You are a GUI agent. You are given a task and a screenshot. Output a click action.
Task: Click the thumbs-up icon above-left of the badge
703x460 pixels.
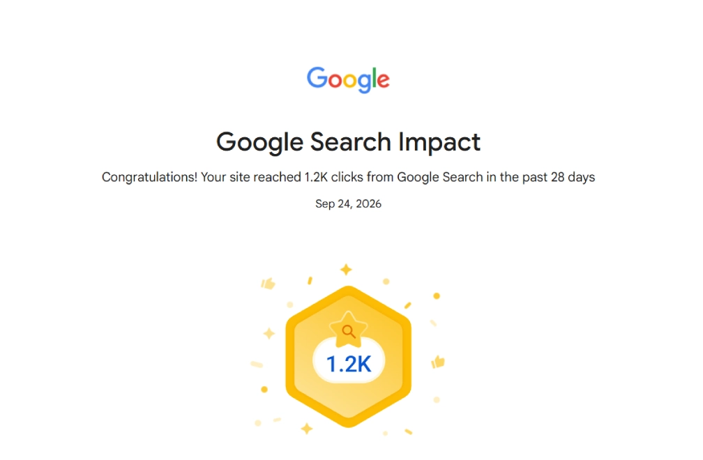[x=268, y=284]
